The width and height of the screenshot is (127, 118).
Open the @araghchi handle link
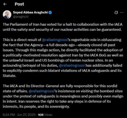21,17
